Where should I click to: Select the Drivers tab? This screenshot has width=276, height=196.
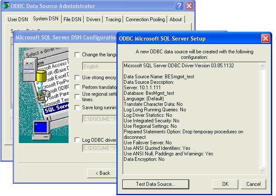94,19
